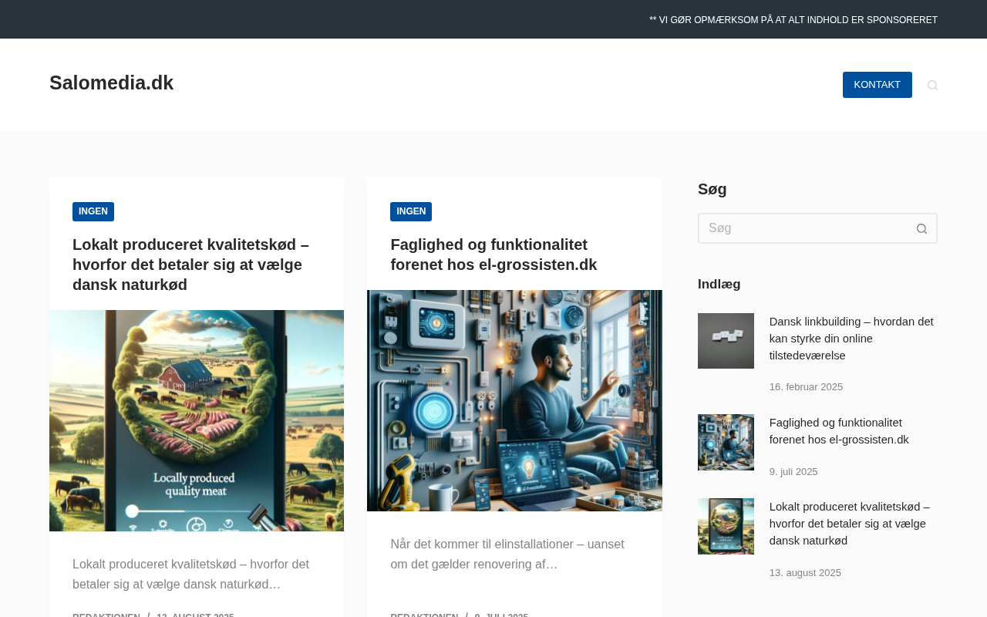Go to Salomedia.dk homepage logo
The height and width of the screenshot is (617, 987).
coord(111,83)
